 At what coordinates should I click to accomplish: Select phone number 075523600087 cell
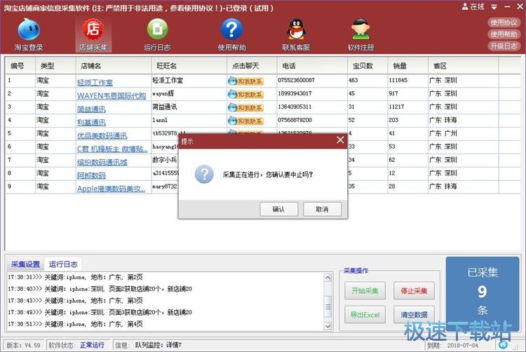coord(312,81)
